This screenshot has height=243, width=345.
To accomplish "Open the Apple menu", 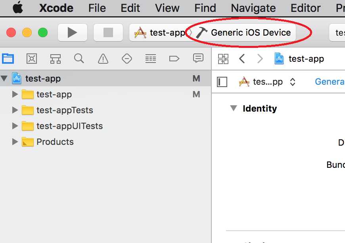I will point(18,8).
